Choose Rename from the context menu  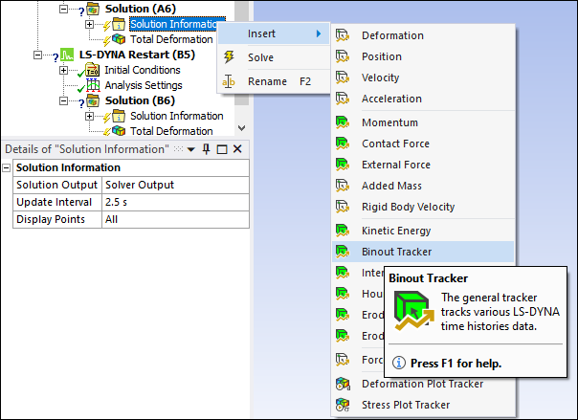pos(274,81)
